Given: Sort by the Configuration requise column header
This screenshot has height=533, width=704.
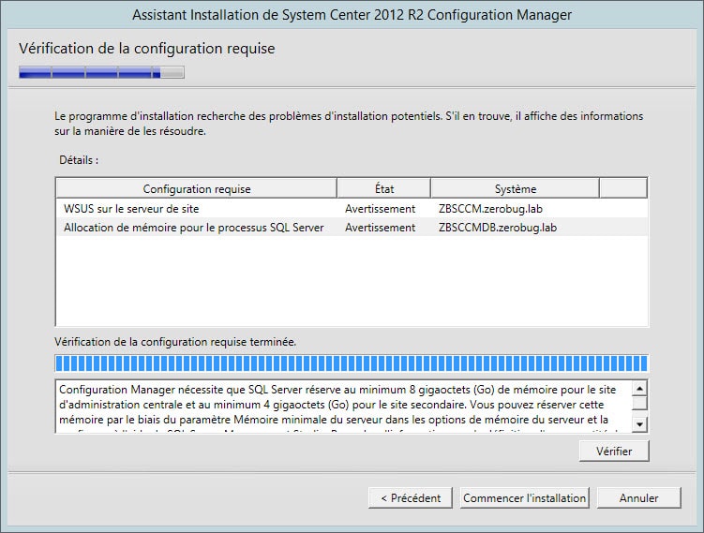Looking at the screenshot, I should 197,189.
